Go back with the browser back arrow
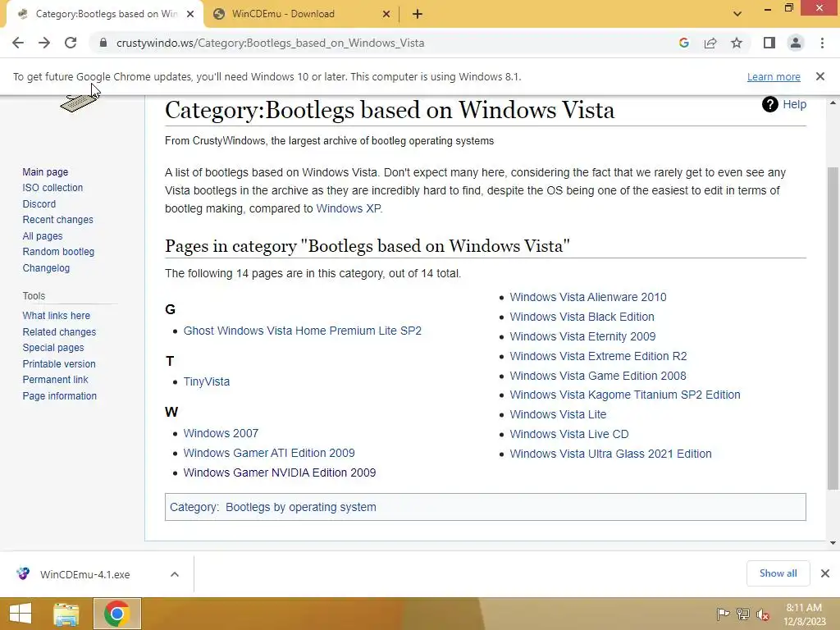Viewport: 840px width, 630px height. click(18, 43)
